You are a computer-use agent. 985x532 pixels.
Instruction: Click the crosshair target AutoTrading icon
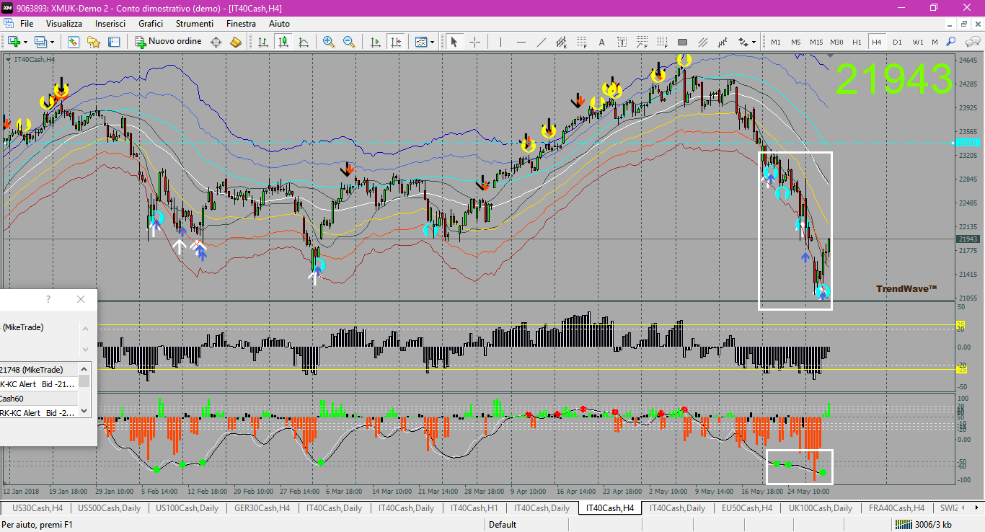pyautogui.click(x=216, y=42)
